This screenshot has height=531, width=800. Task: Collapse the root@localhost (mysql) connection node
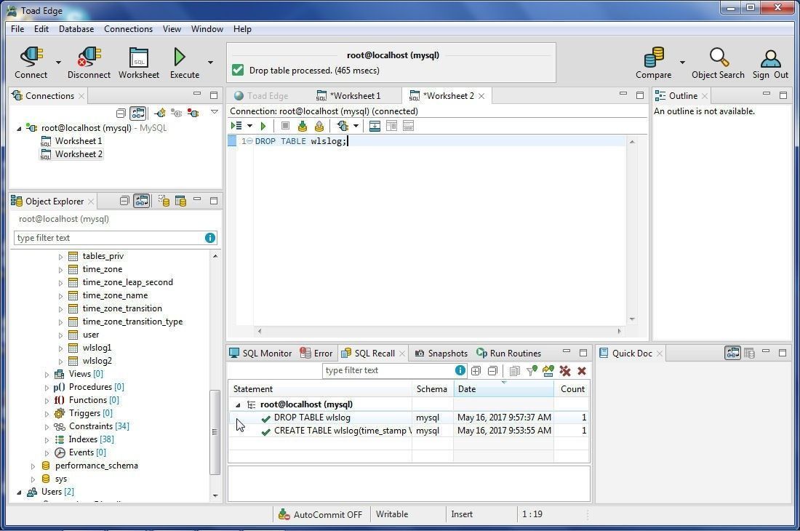coord(19,128)
